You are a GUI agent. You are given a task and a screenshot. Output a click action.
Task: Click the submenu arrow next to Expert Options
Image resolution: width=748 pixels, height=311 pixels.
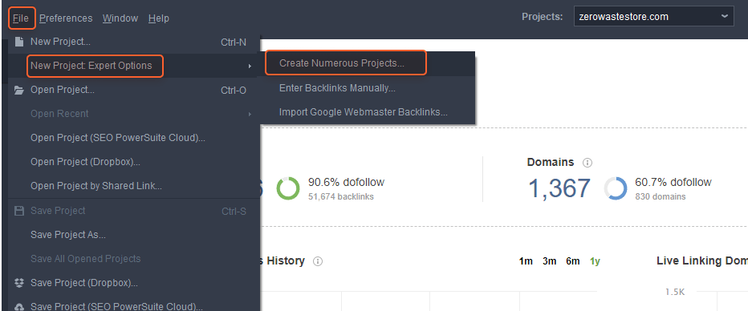click(250, 66)
